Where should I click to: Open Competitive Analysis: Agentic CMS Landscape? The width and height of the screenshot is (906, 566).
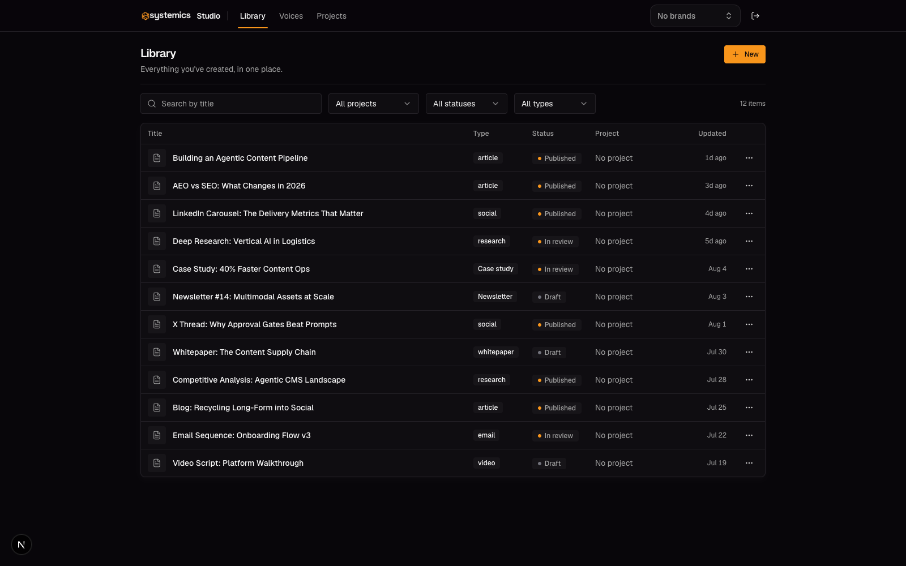tap(259, 380)
